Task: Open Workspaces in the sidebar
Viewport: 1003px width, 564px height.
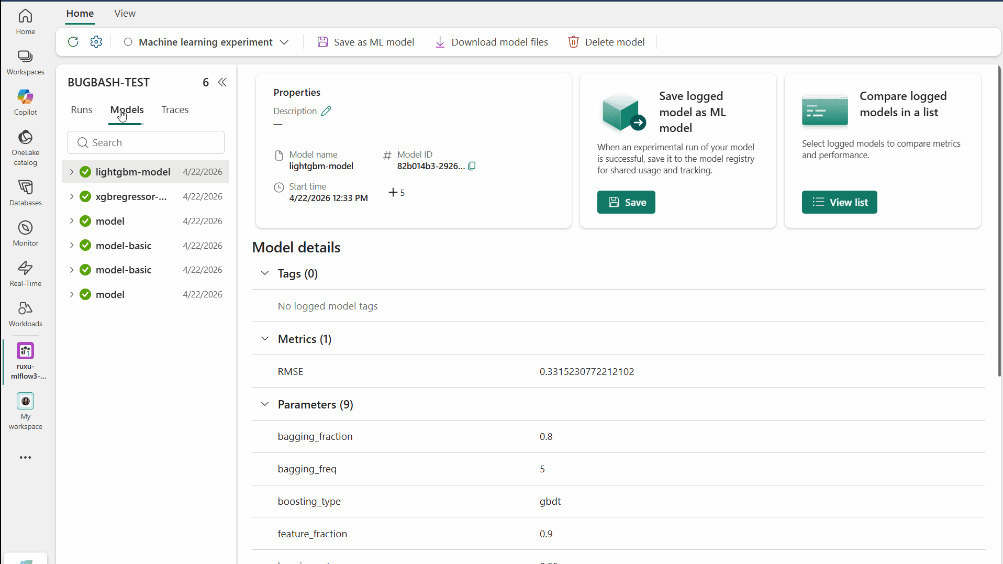Action: [x=25, y=62]
